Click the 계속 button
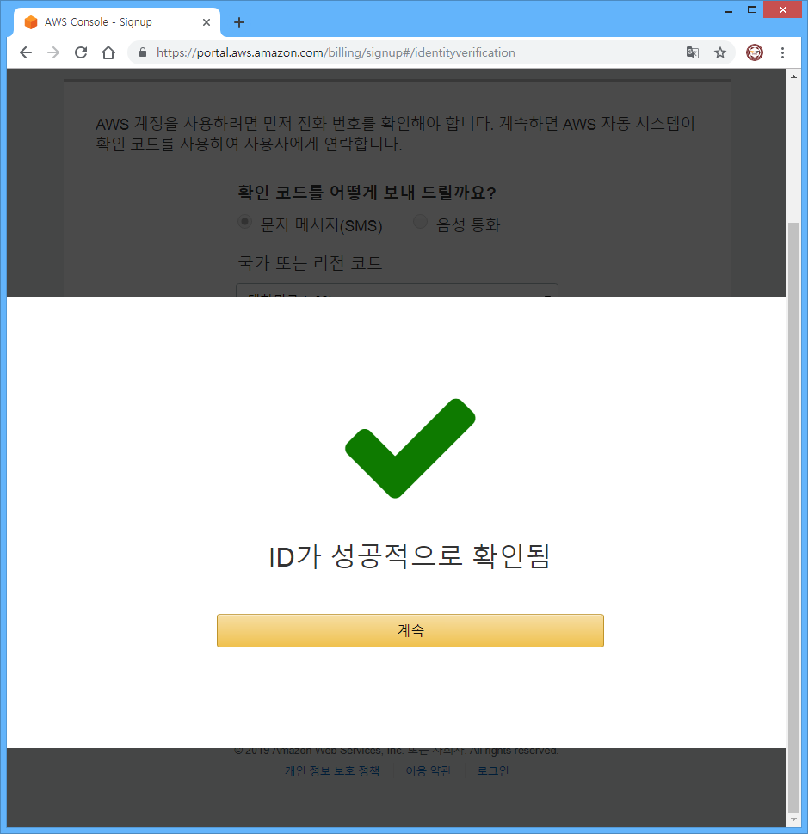This screenshot has width=808, height=834. (410, 631)
